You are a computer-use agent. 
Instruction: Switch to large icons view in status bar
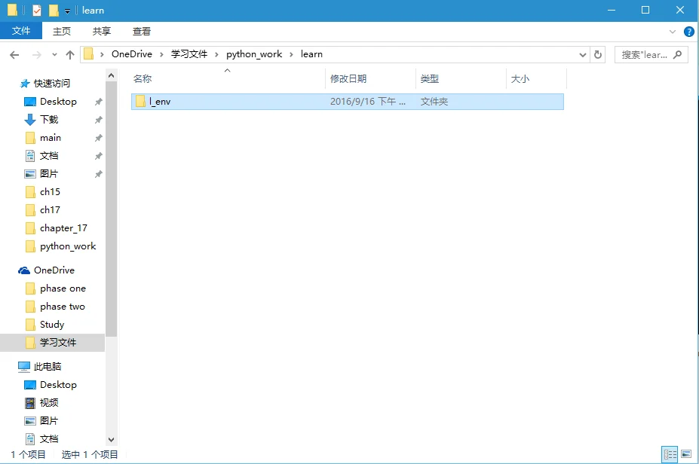pyautogui.click(x=686, y=454)
